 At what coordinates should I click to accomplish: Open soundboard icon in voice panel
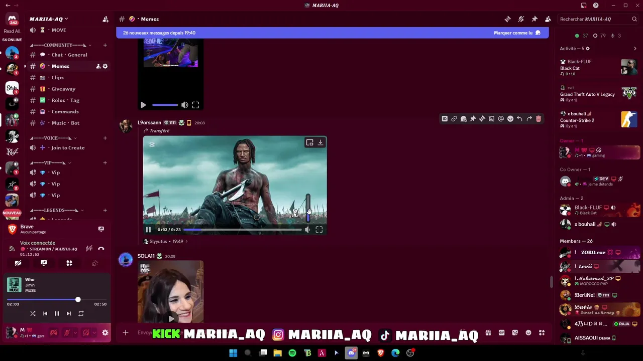(95, 263)
